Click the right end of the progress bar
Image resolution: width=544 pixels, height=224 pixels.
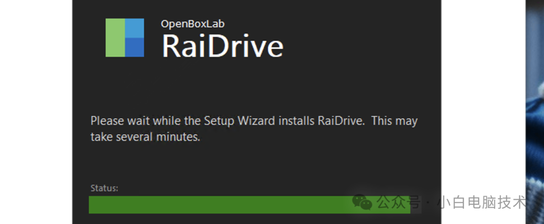tap(407, 204)
